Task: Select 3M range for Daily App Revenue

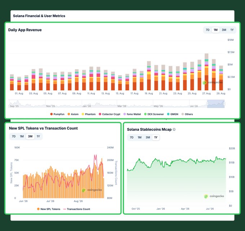Action: click(x=224, y=30)
